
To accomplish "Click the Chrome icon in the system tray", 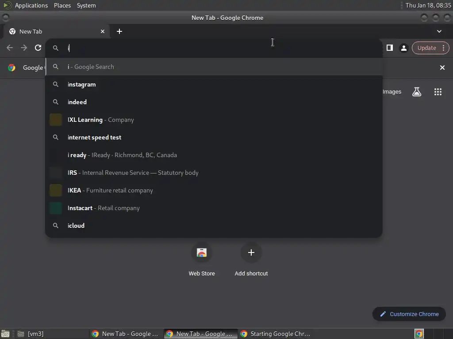I will 419,334.
